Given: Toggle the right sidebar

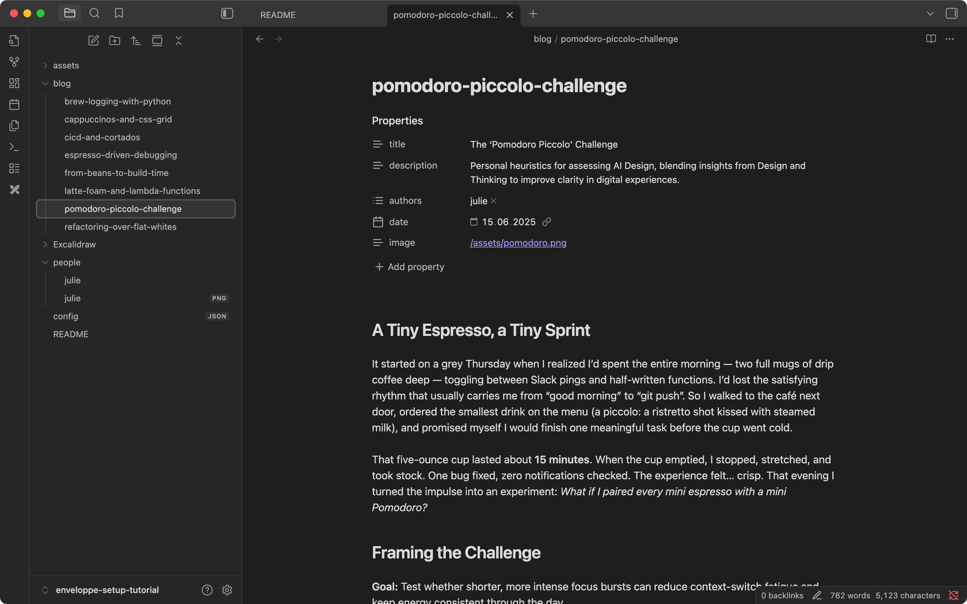Looking at the screenshot, I should point(952,14).
